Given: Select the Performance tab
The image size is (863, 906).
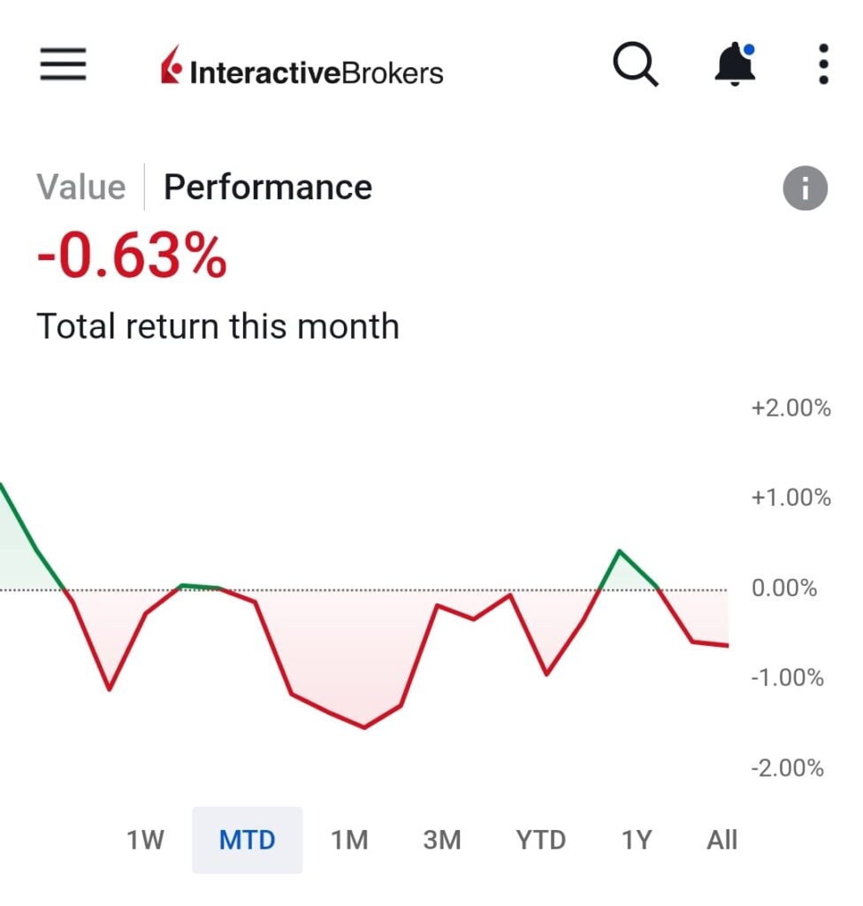Looking at the screenshot, I should 268,188.
